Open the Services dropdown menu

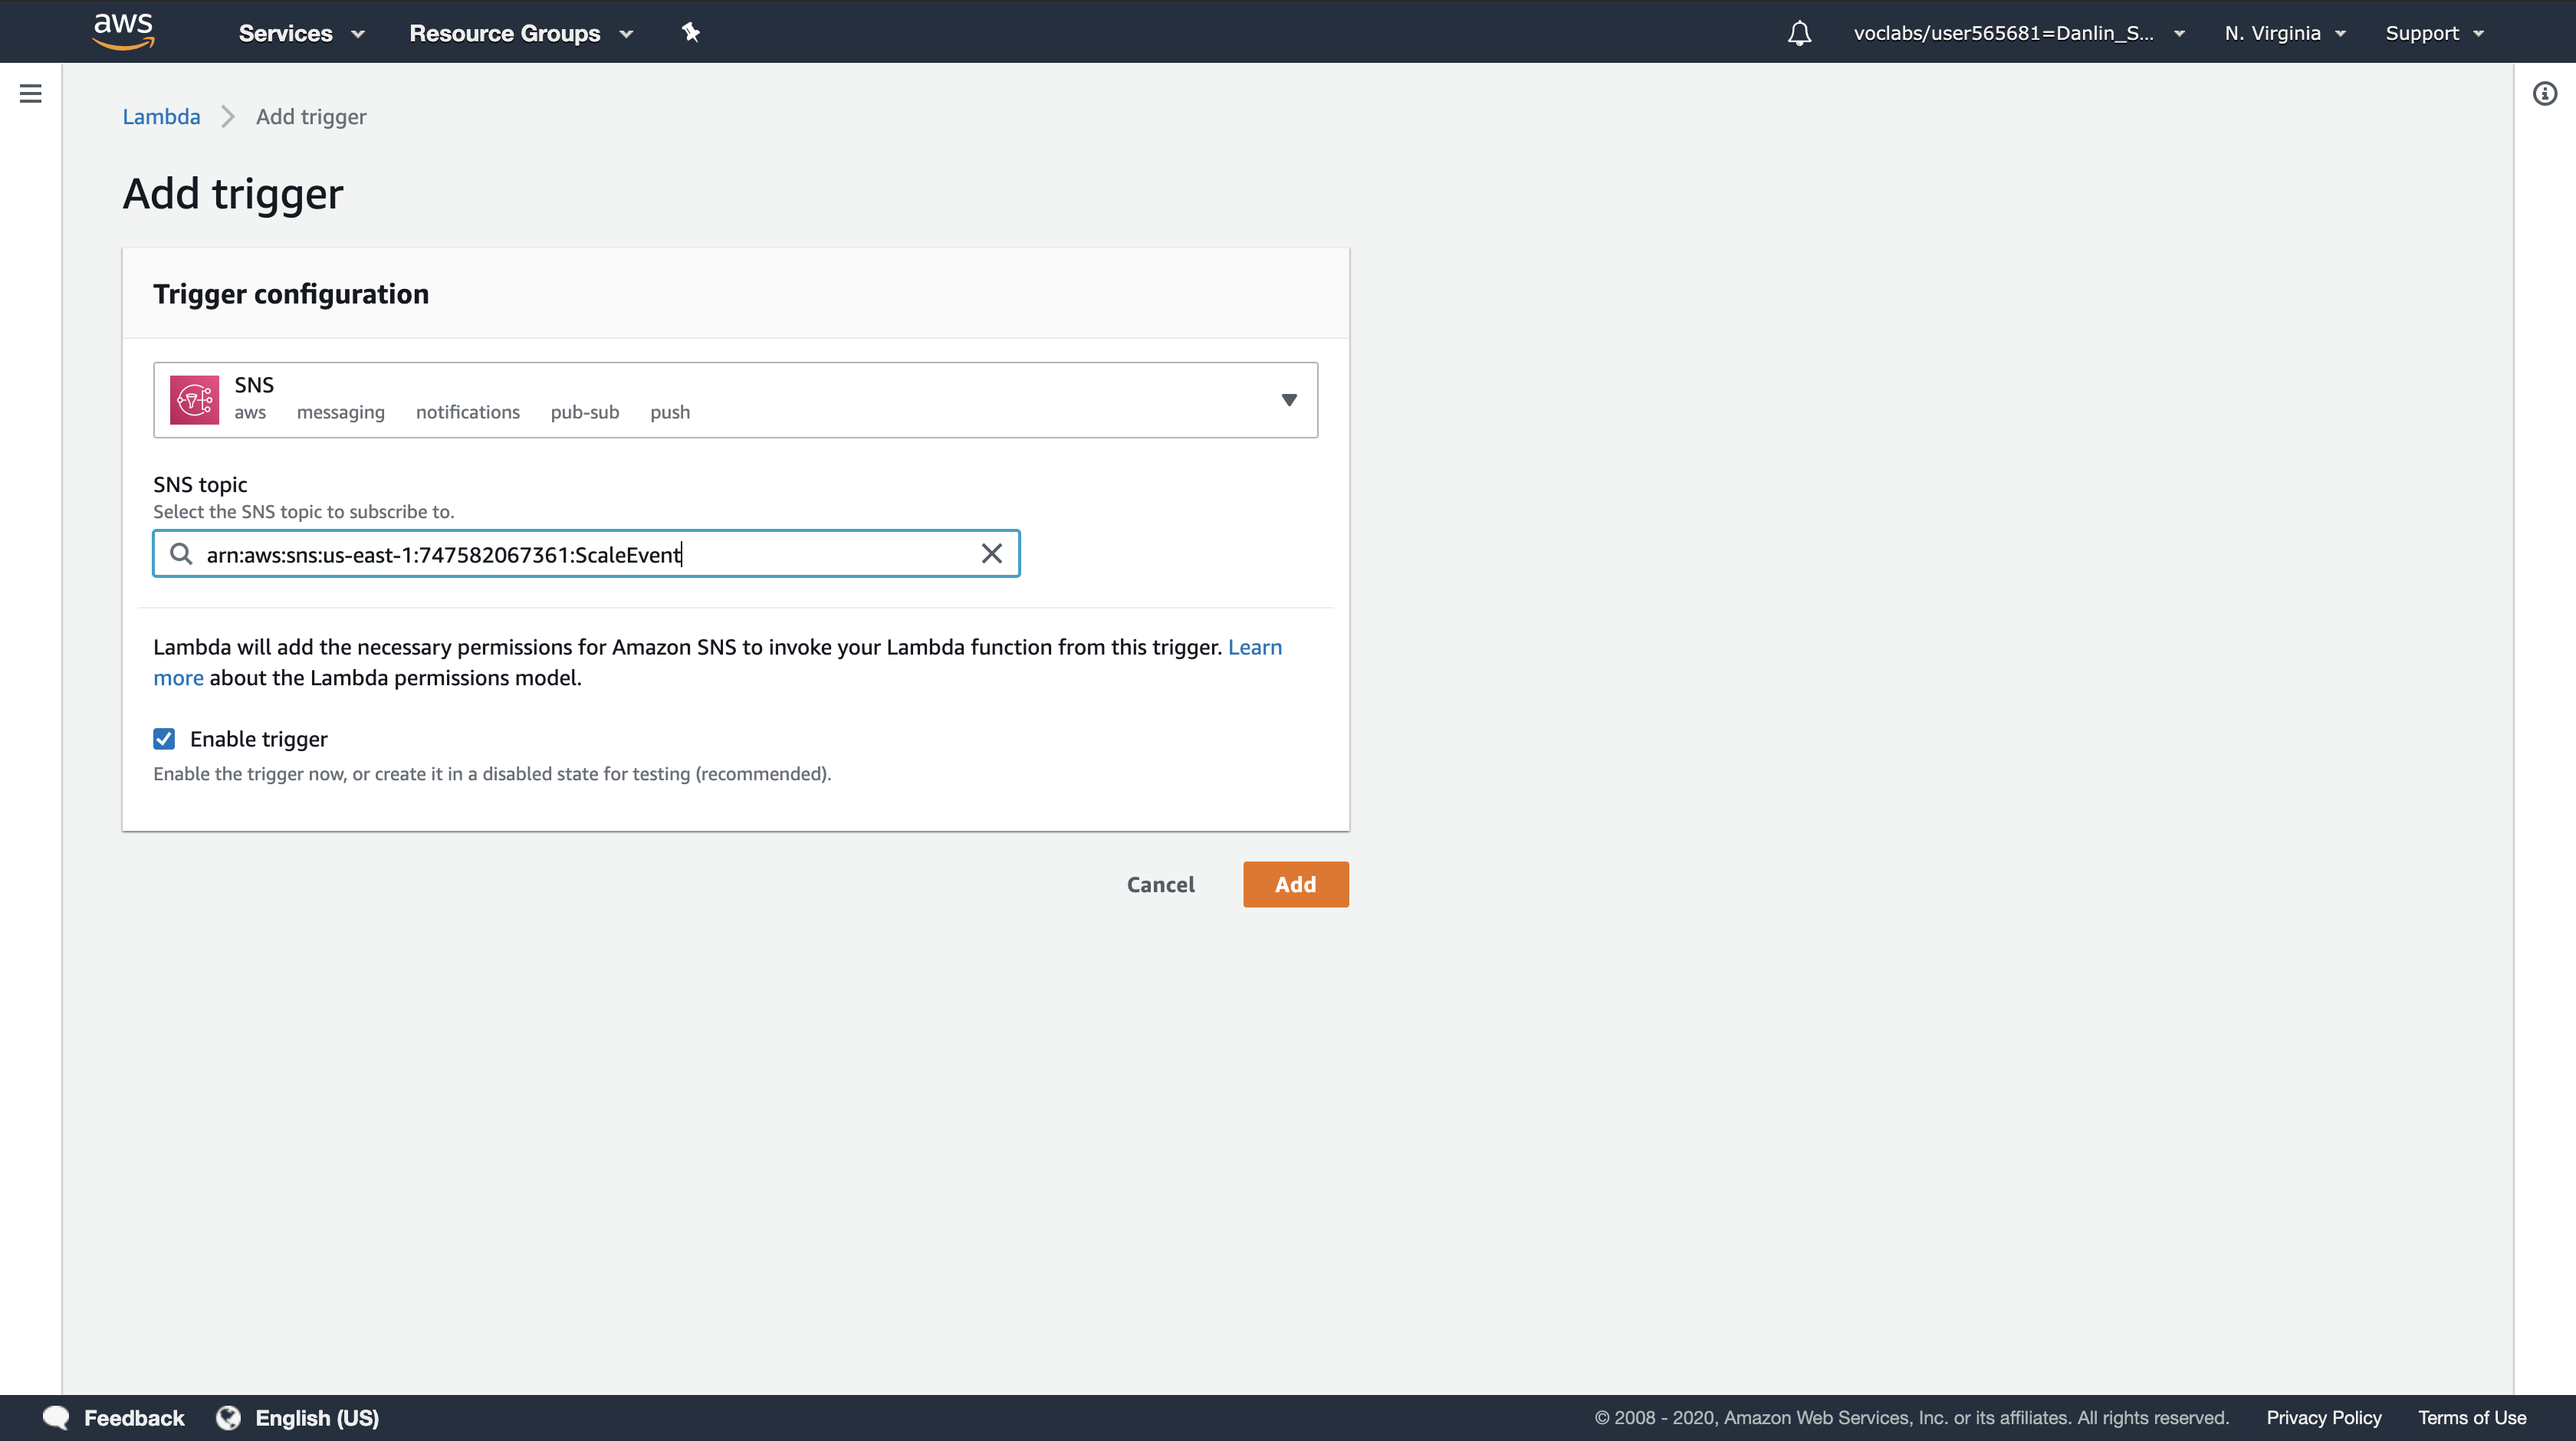click(x=300, y=33)
